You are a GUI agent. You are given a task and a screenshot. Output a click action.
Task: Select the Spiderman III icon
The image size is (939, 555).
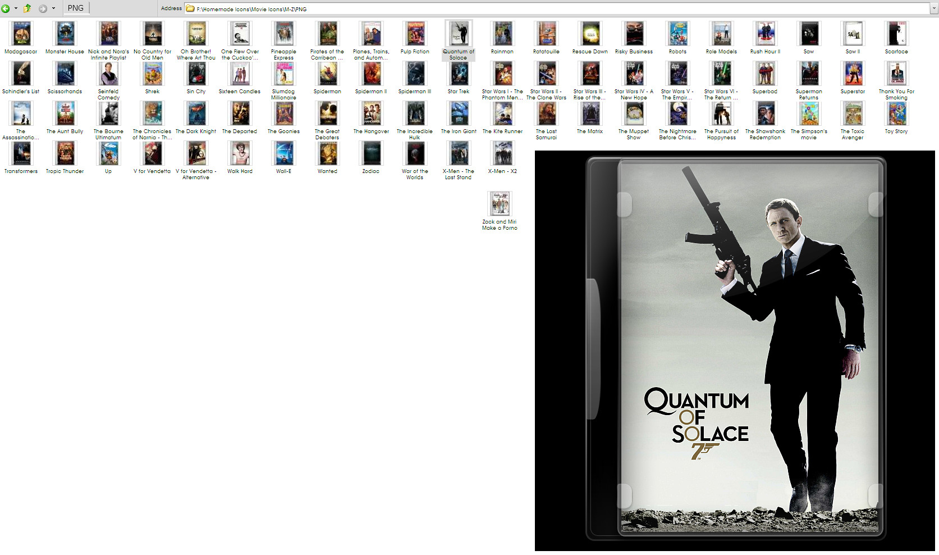point(415,74)
